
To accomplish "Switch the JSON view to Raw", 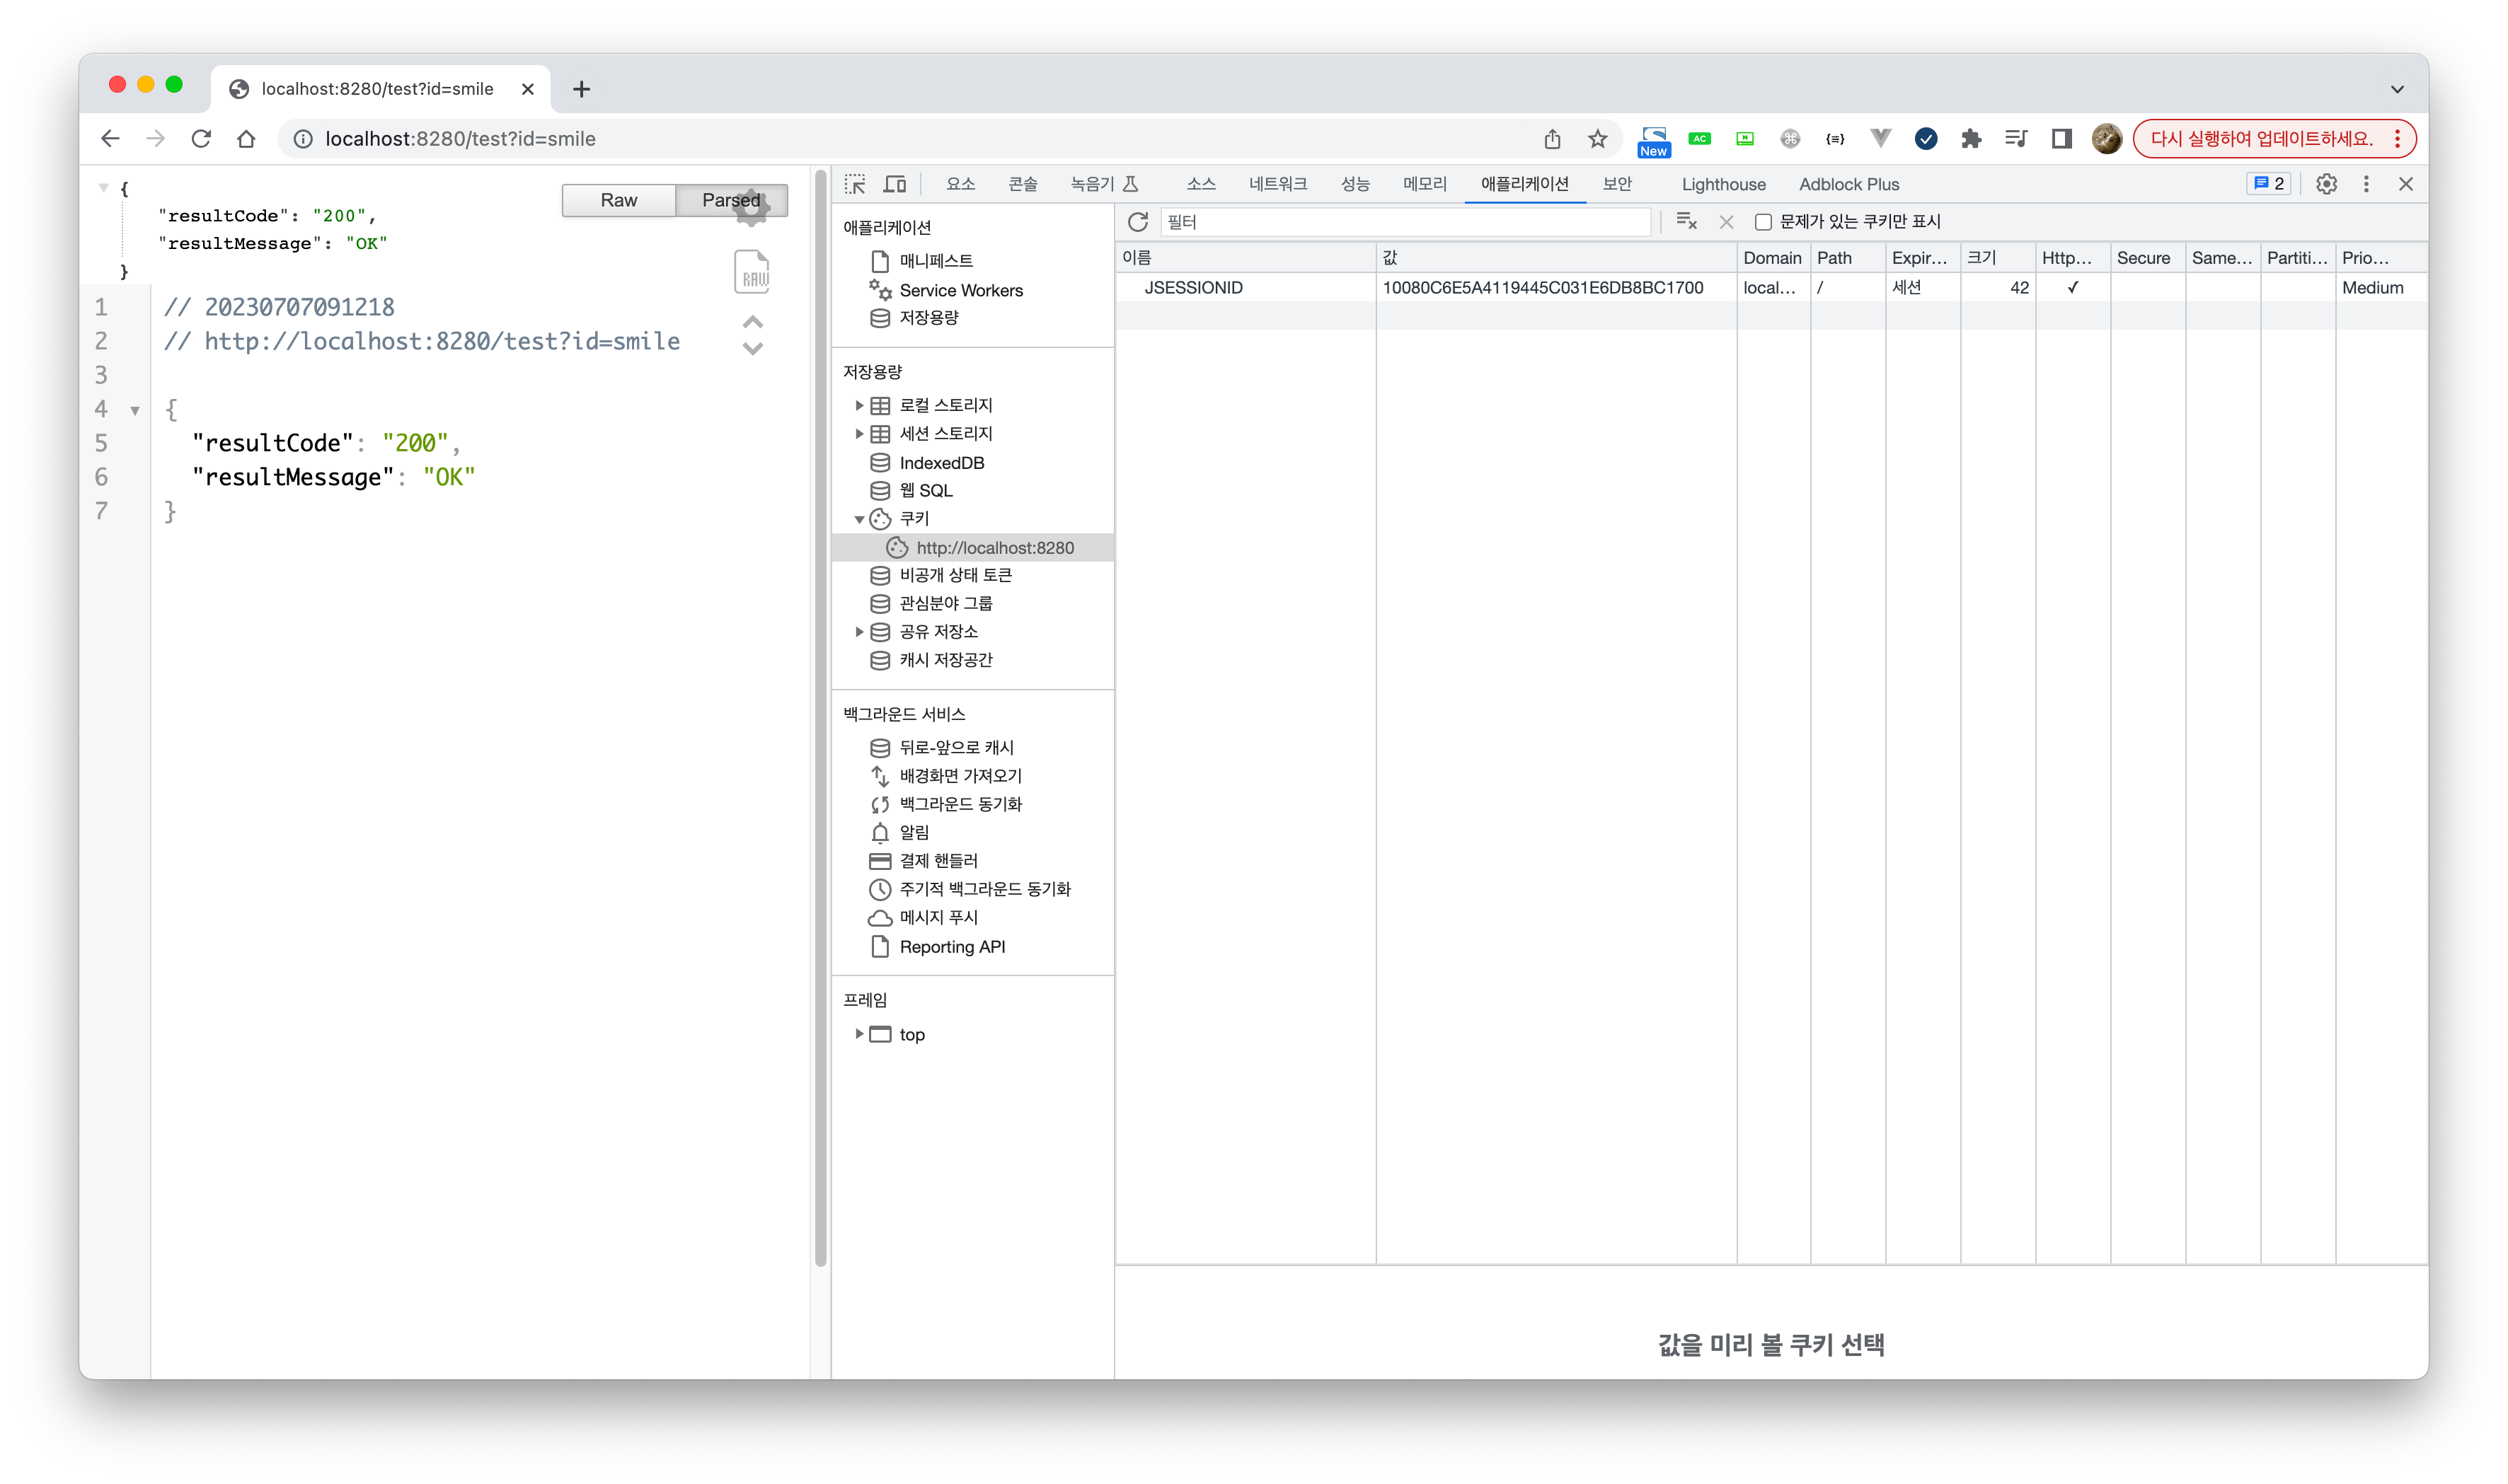I will click(619, 200).
